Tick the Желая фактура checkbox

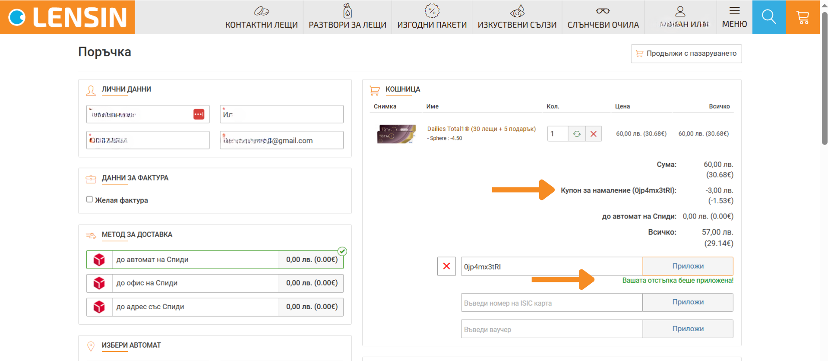(89, 199)
